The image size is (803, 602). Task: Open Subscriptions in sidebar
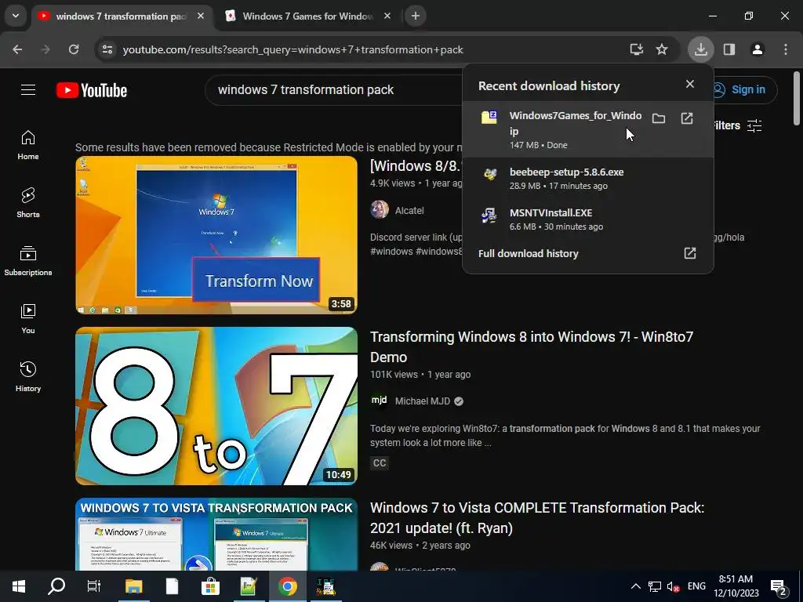tap(28, 261)
